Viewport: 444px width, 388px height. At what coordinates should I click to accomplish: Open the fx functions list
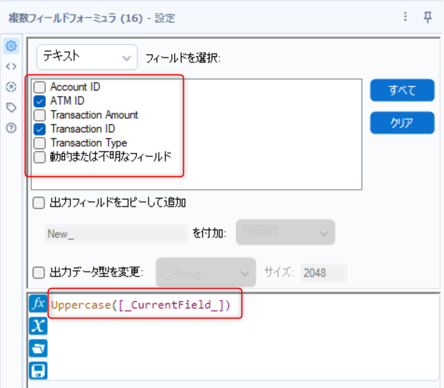pyautogui.click(x=38, y=304)
